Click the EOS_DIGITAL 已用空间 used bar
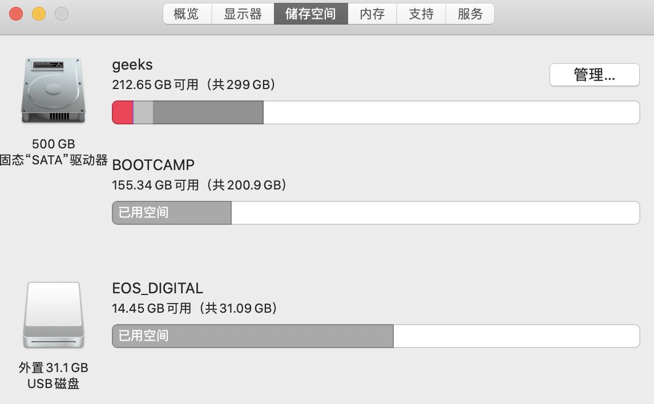654x404 pixels. point(252,336)
